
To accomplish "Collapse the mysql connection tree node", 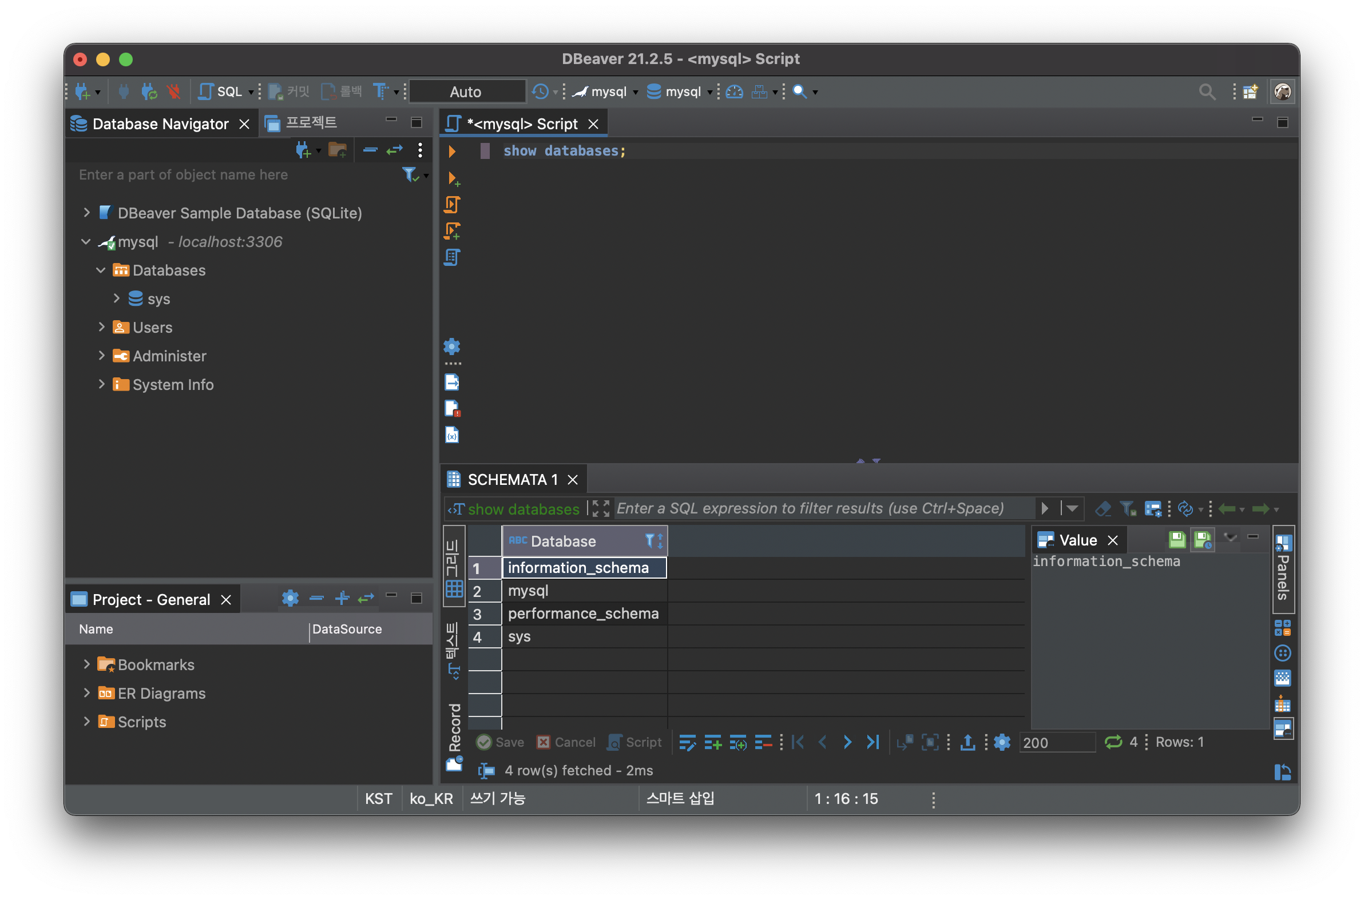I will point(86,242).
